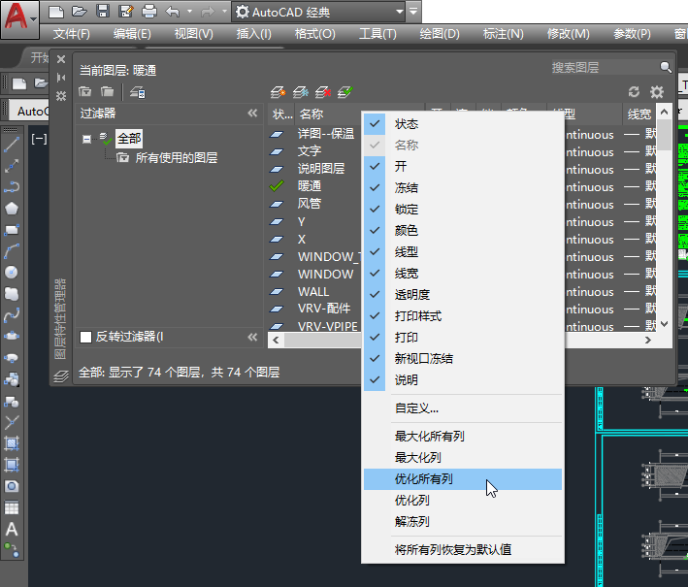Choose 最大化所有列 from context menu
This screenshot has width=688, height=587.
(463, 437)
